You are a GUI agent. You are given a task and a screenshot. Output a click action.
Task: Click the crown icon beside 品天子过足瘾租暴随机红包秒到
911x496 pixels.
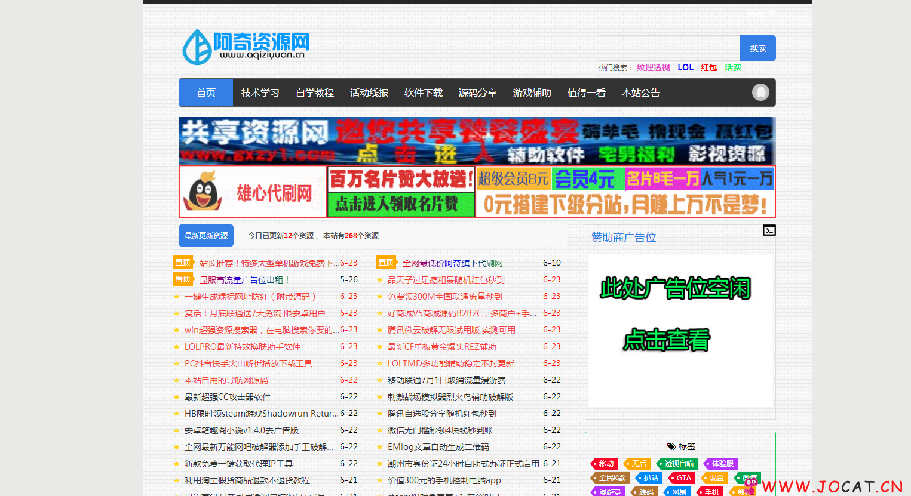coord(379,280)
